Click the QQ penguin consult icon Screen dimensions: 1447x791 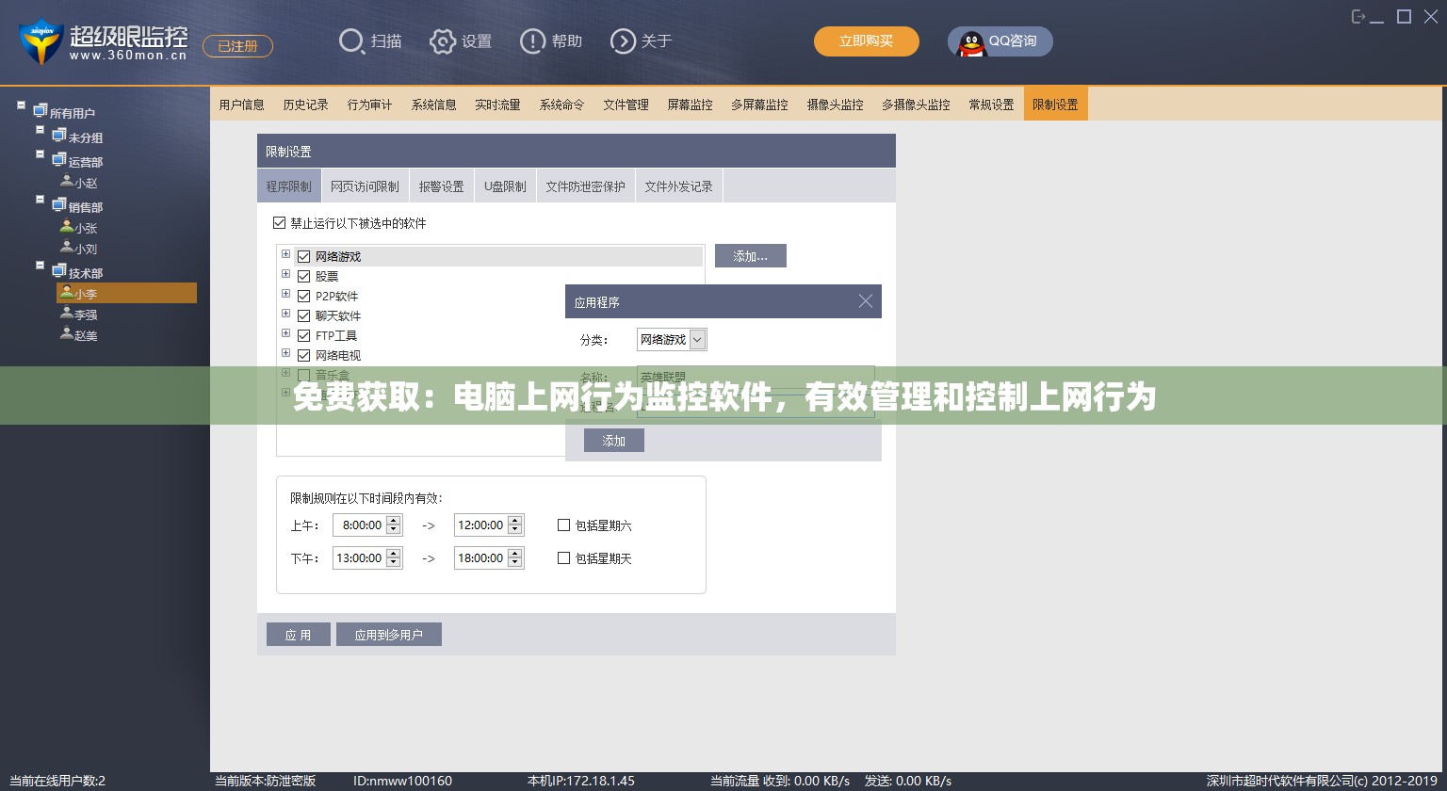point(971,41)
